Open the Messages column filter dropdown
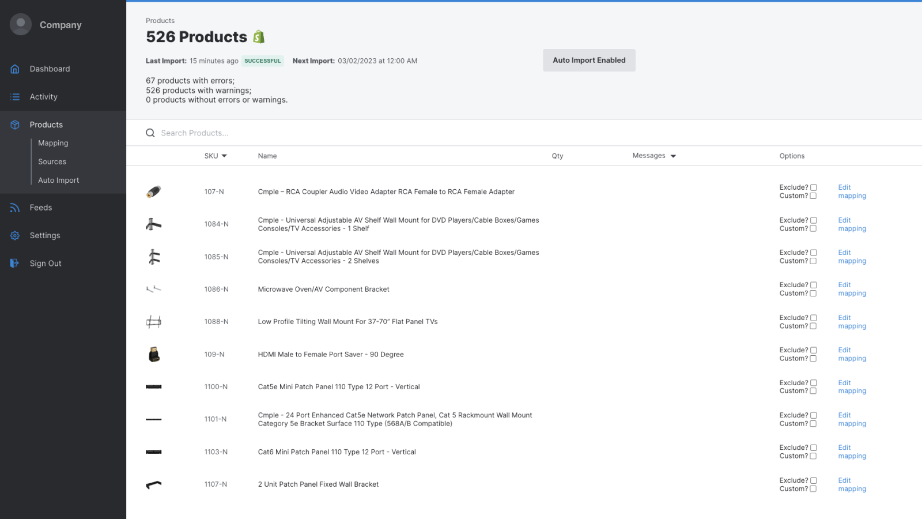The width and height of the screenshot is (922, 519). click(673, 156)
